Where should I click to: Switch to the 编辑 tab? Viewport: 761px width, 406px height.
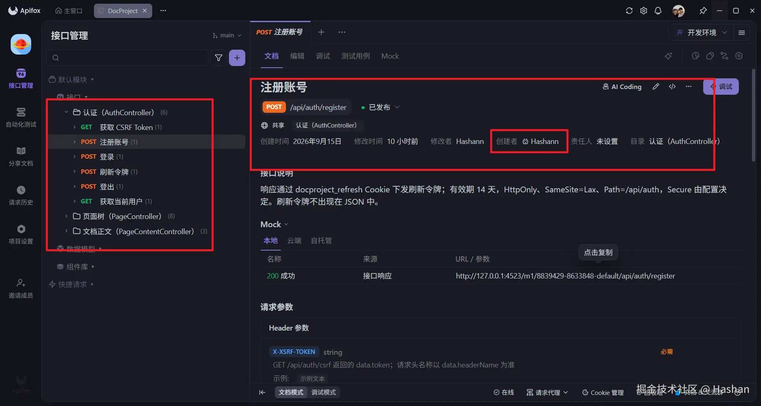pyautogui.click(x=297, y=56)
